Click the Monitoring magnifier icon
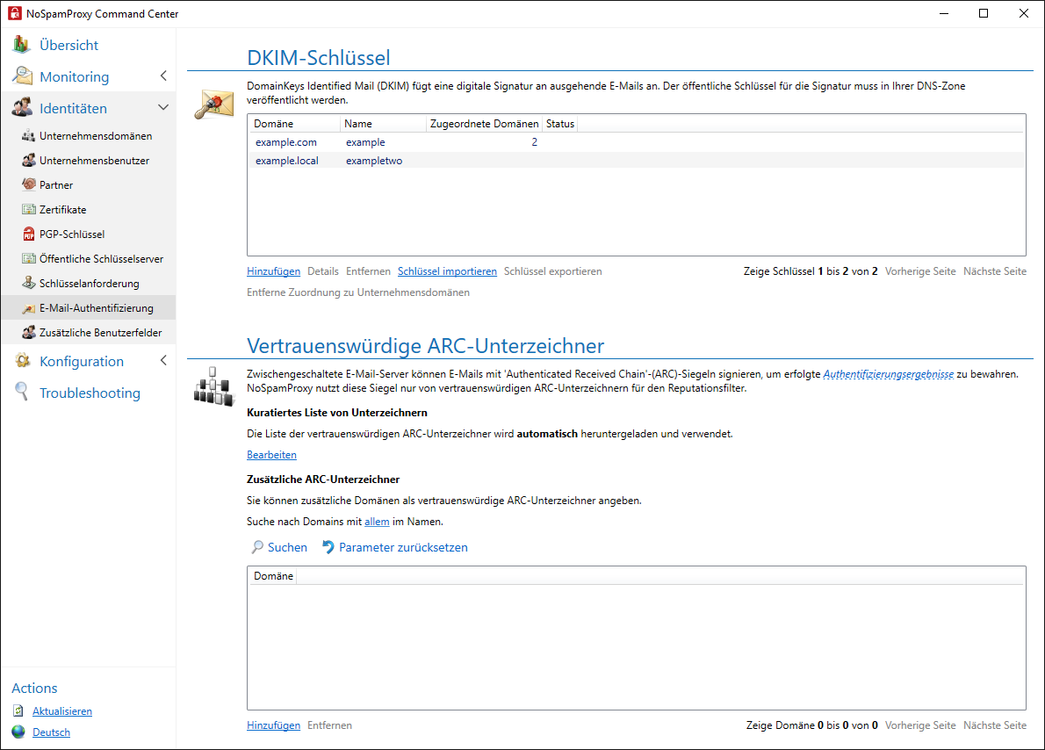Viewport: 1045px width, 750px height. [22, 76]
